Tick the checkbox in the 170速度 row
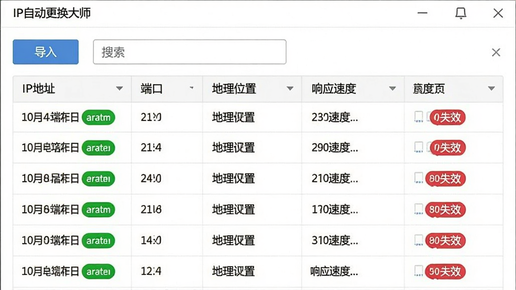Viewport: 516px width, 290px height. click(x=419, y=209)
